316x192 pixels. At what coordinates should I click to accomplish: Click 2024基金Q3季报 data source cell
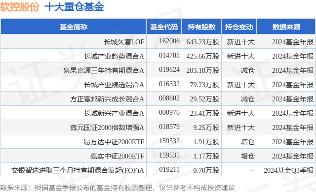pyautogui.click(x=288, y=170)
